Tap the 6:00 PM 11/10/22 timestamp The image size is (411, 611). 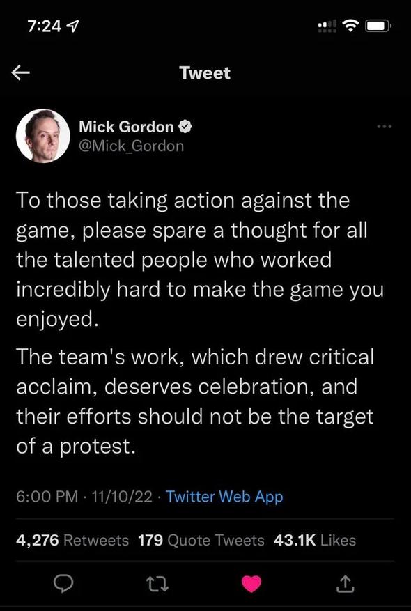pos(84,497)
